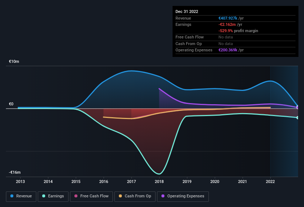
Task: Click the -529.9% profit margin value
Action: pyautogui.click(x=226, y=31)
